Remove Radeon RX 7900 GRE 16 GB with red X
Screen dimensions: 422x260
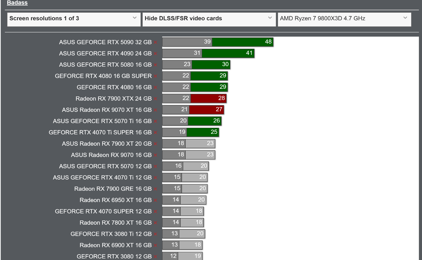156,189
